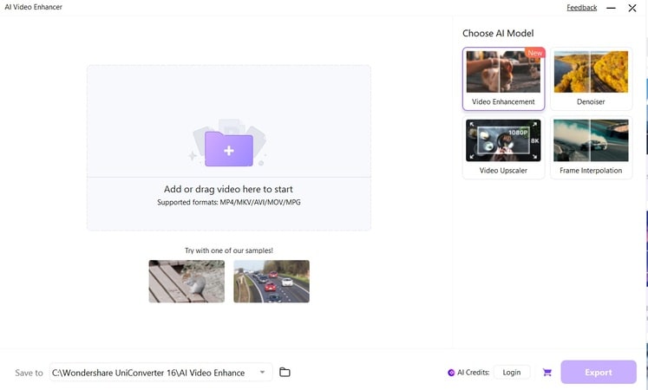Click the Save to path field
Viewport: 648px width, 390px height.
[x=160, y=373]
